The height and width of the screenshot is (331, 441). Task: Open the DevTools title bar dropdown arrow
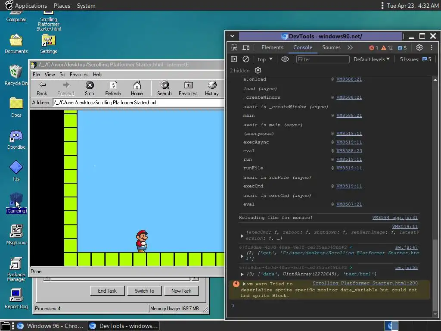pos(232,36)
